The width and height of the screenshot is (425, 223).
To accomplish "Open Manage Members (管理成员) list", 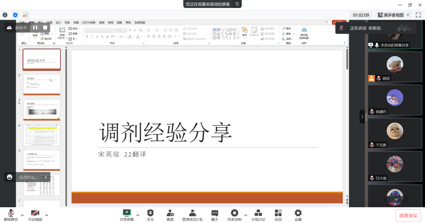I will [x=192, y=213].
